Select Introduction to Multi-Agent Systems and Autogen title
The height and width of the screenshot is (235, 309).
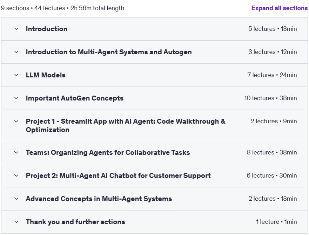click(x=109, y=52)
